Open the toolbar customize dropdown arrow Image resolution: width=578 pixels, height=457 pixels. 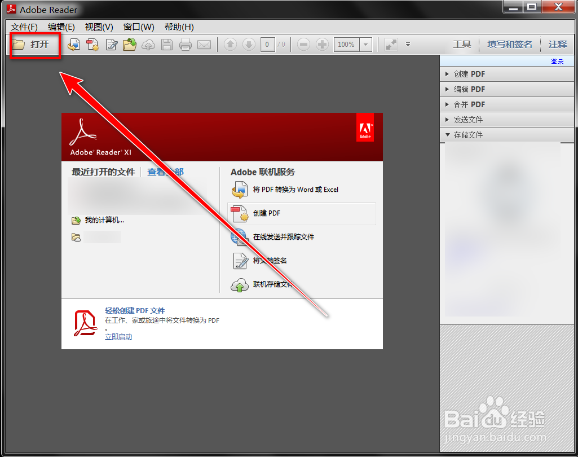(x=408, y=44)
